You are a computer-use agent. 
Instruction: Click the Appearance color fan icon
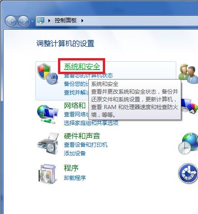click(190, 105)
